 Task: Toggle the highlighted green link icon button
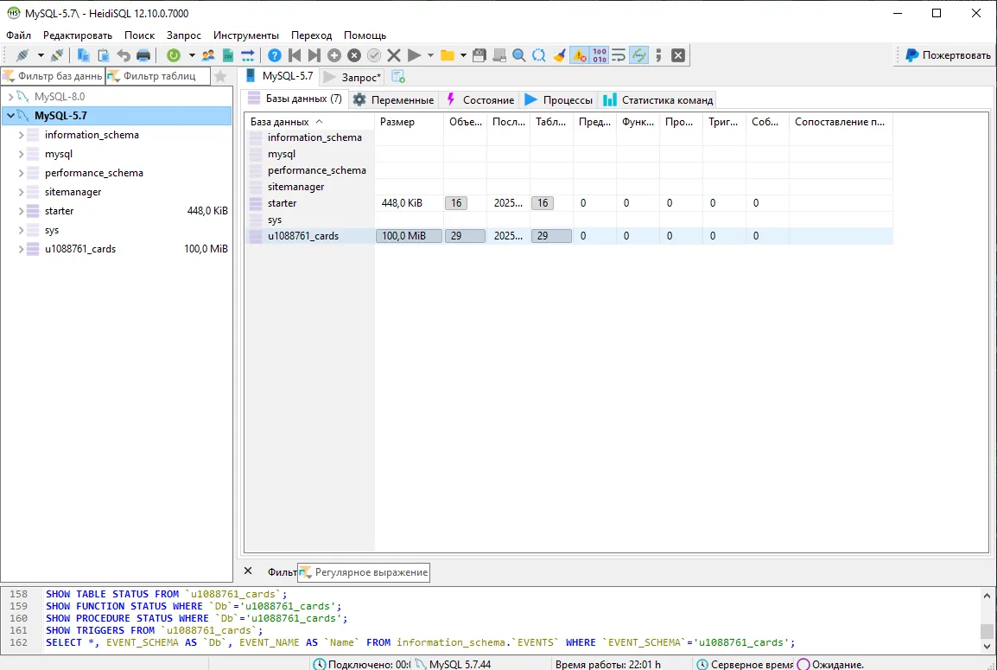point(639,55)
